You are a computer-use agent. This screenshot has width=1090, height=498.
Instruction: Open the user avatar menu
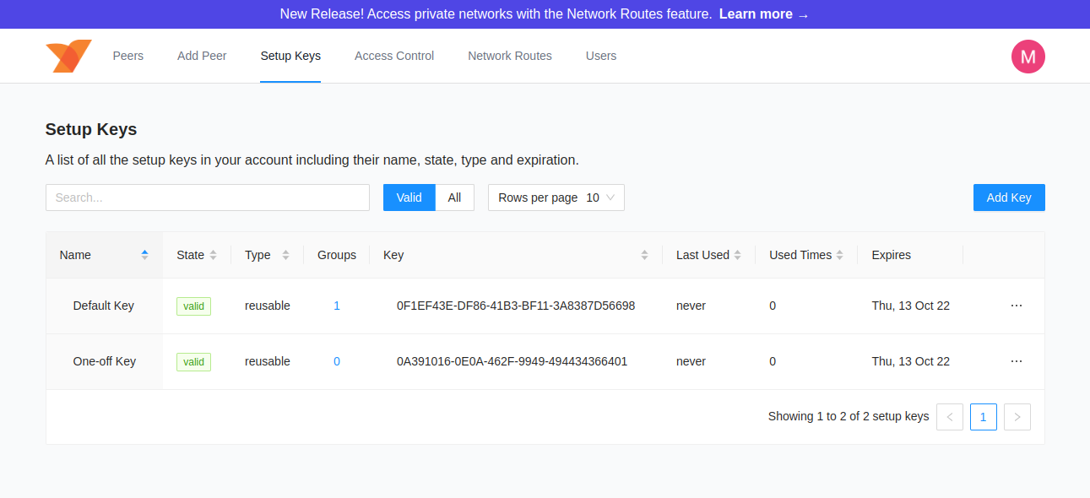click(1028, 57)
